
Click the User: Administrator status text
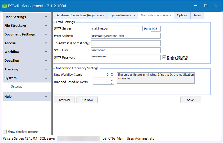click(x=141, y=138)
